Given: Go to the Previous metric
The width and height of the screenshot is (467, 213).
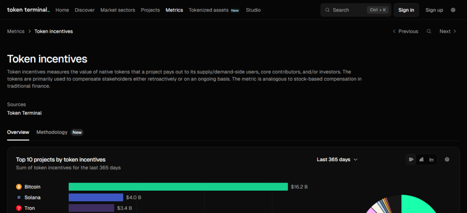Looking at the screenshot, I should tap(405, 31).
